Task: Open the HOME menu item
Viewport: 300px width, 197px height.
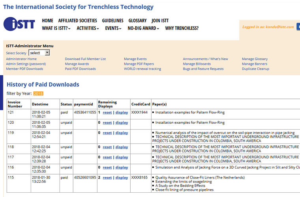Action: (x=47, y=20)
